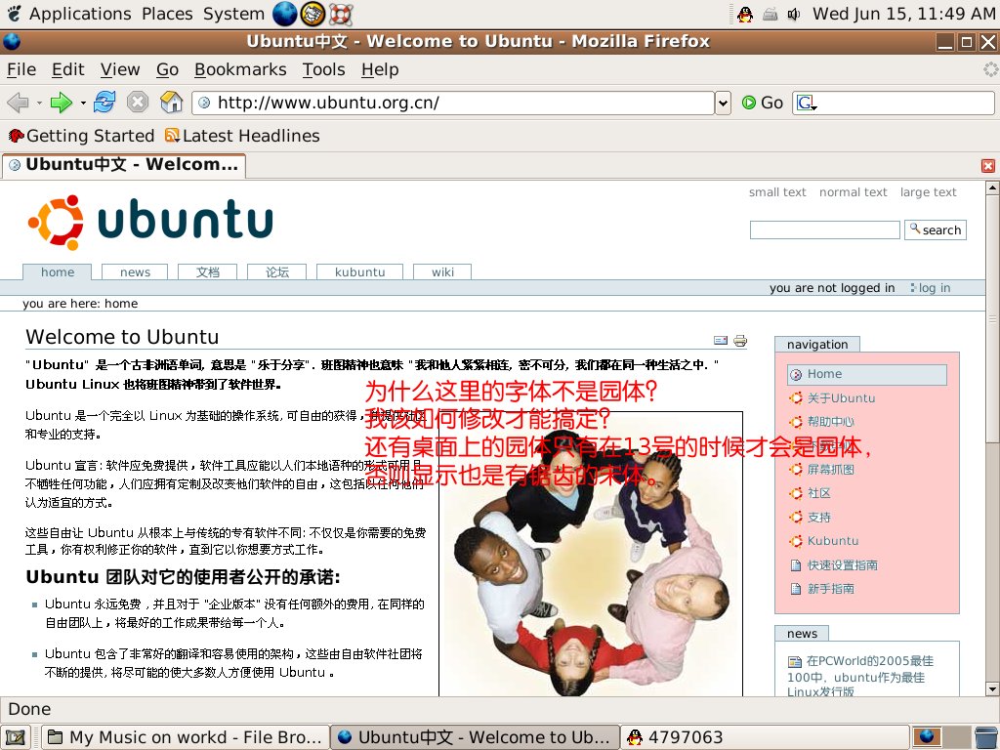Go to the Home page icon
Image resolution: width=1000 pixels, height=750 pixels.
(x=171, y=102)
